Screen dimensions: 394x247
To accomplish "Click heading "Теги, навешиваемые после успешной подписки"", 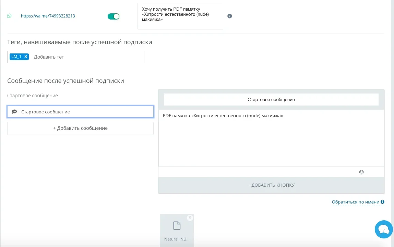I will [x=80, y=42].
